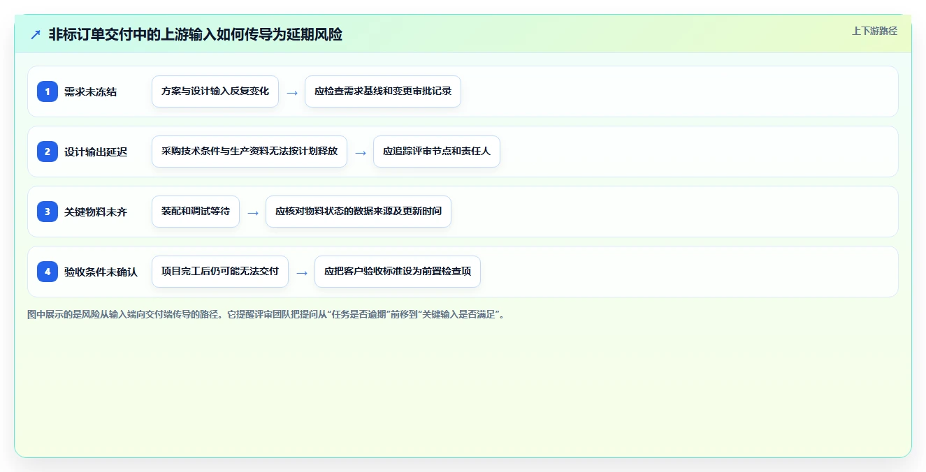Click the 装配和调试等待 box

[196, 212]
